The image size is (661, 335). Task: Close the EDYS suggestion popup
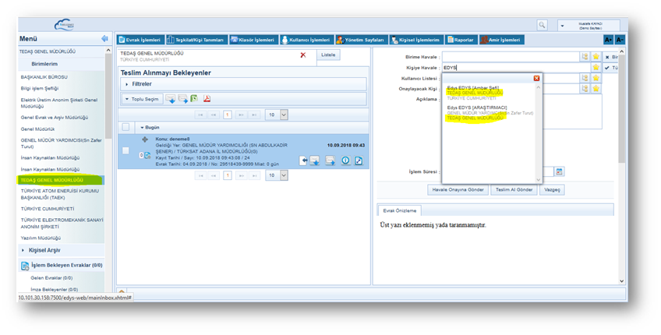click(536, 78)
